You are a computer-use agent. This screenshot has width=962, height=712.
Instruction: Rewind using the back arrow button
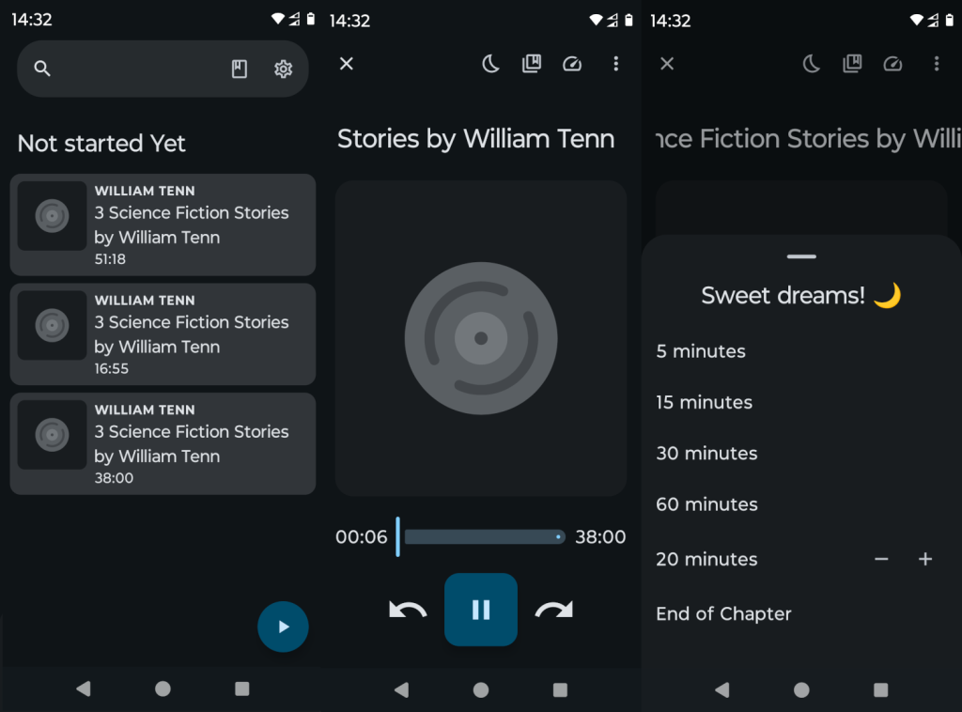pos(408,611)
